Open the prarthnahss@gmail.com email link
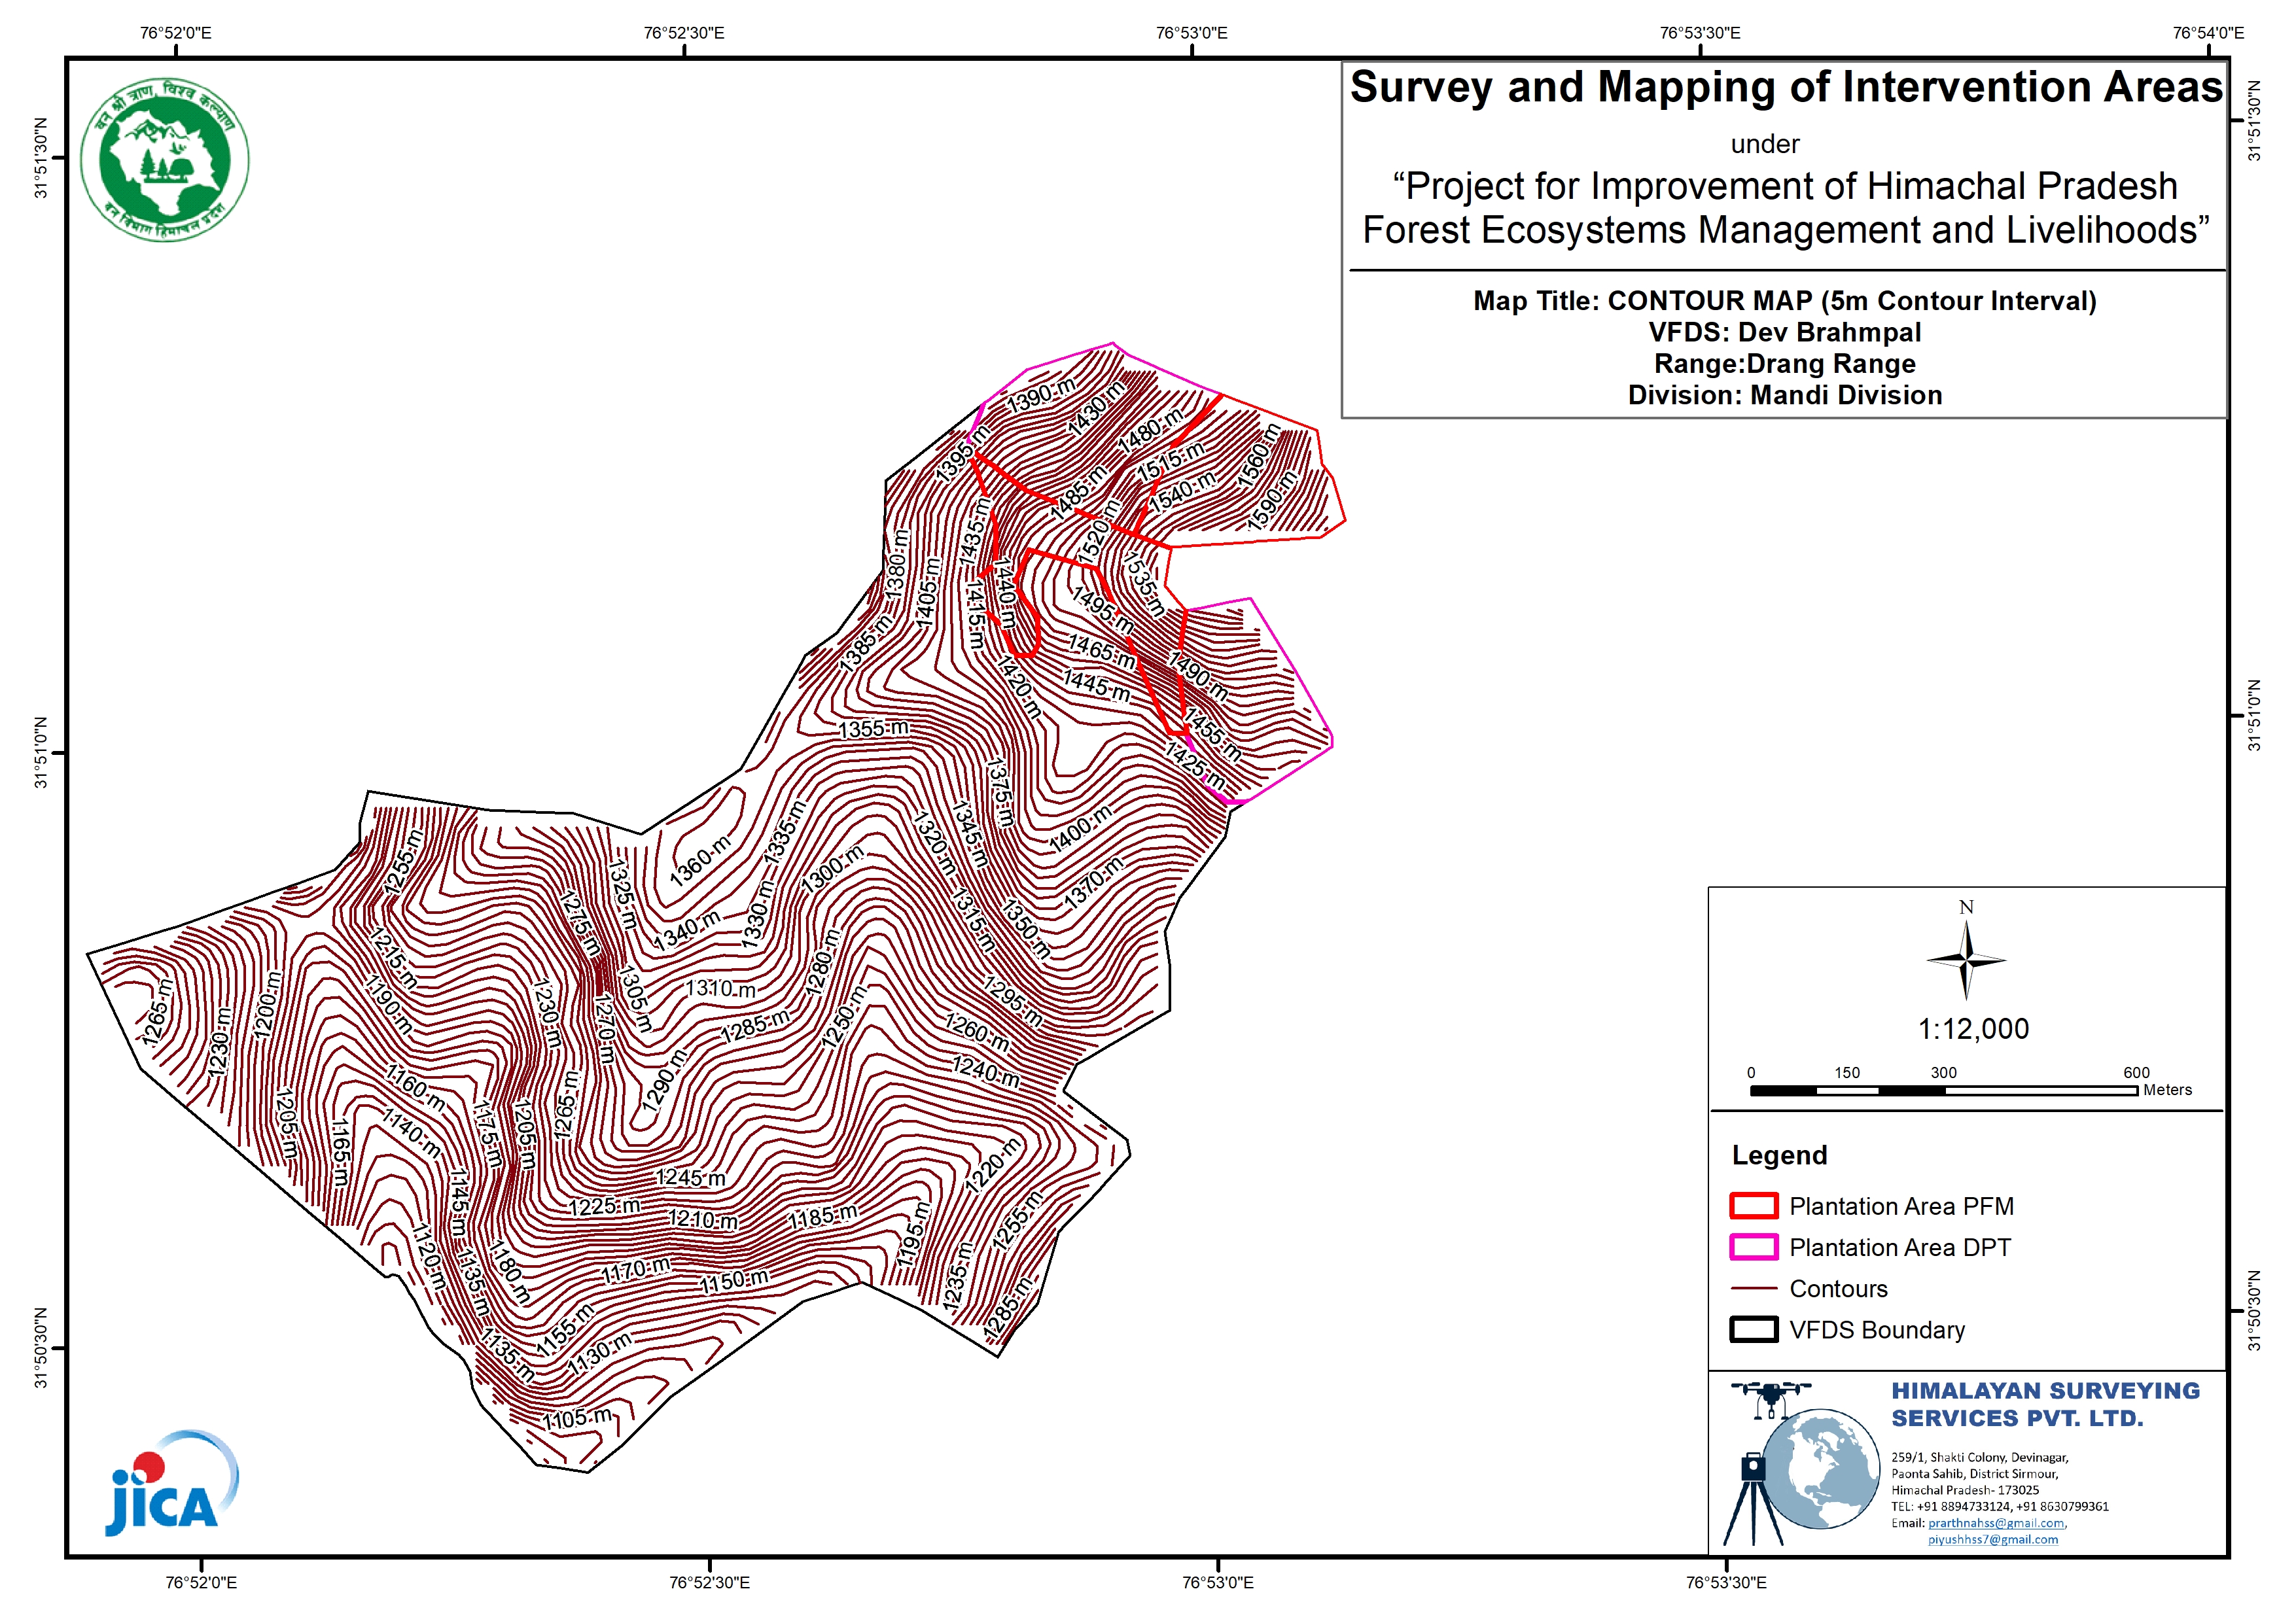 click(x=1996, y=1523)
